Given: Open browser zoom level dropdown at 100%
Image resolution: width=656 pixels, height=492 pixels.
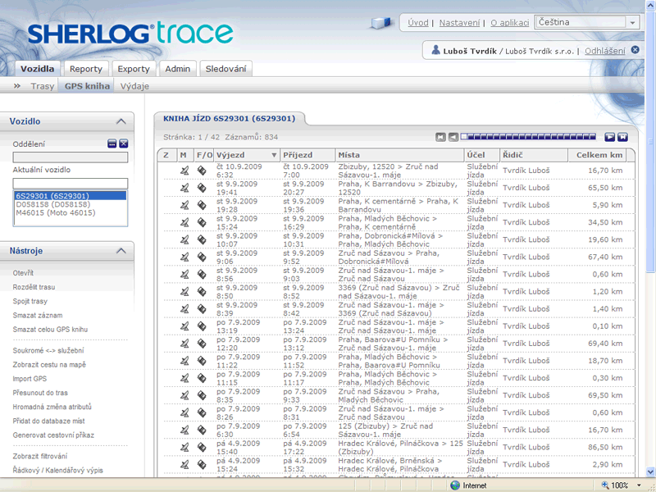Looking at the screenshot, I should click(x=639, y=485).
